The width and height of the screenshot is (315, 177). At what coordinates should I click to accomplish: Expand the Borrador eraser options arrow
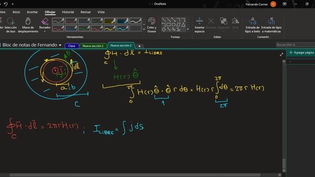point(45,31)
